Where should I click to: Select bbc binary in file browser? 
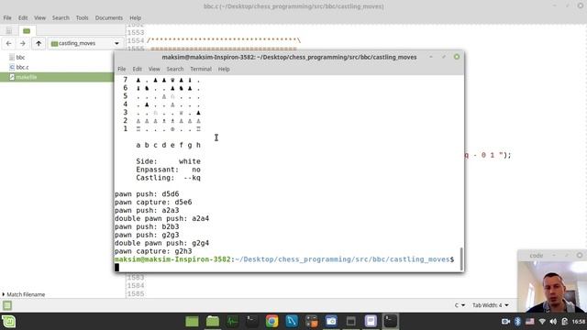click(20, 57)
